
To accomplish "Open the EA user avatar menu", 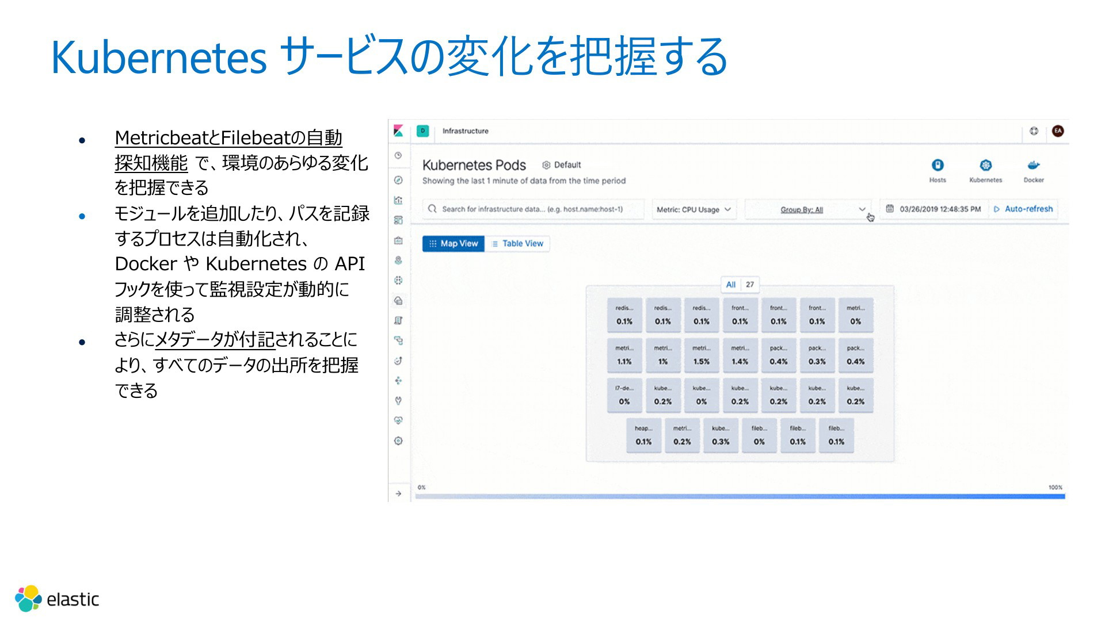I will coord(1058,131).
